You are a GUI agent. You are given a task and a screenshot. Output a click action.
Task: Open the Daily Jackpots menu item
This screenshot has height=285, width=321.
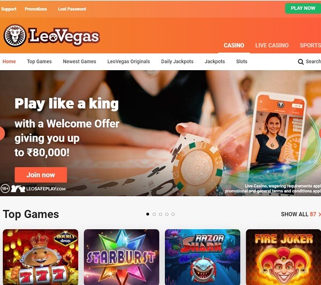point(177,62)
